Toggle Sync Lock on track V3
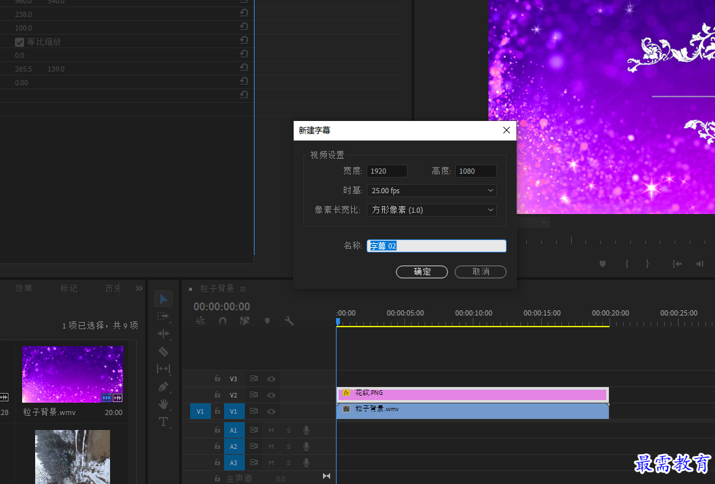Viewport: 715px width, 484px height. pyautogui.click(x=254, y=379)
